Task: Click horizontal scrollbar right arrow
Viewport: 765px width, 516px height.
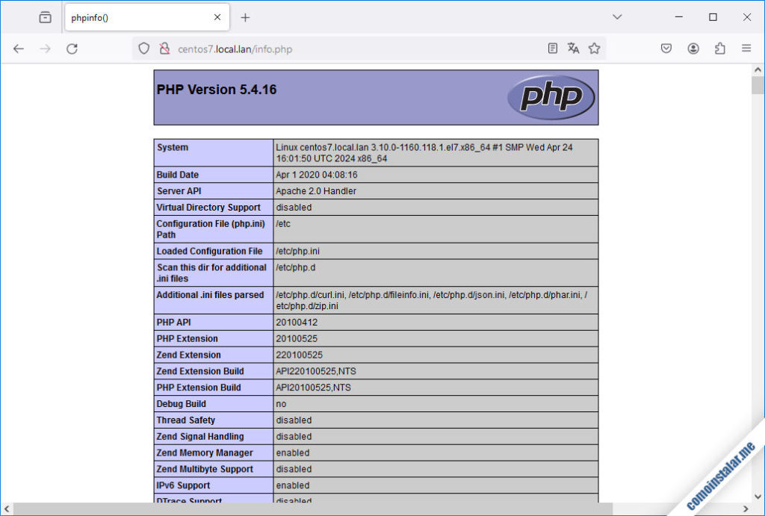Action: tap(746, 509)
